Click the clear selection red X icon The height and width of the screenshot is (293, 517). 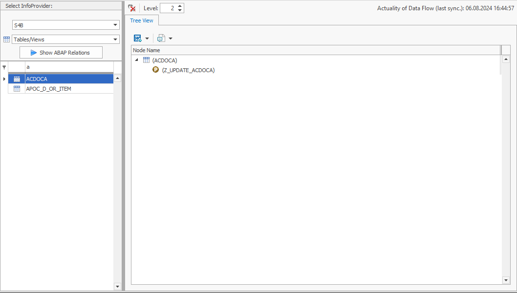(132, 8)
